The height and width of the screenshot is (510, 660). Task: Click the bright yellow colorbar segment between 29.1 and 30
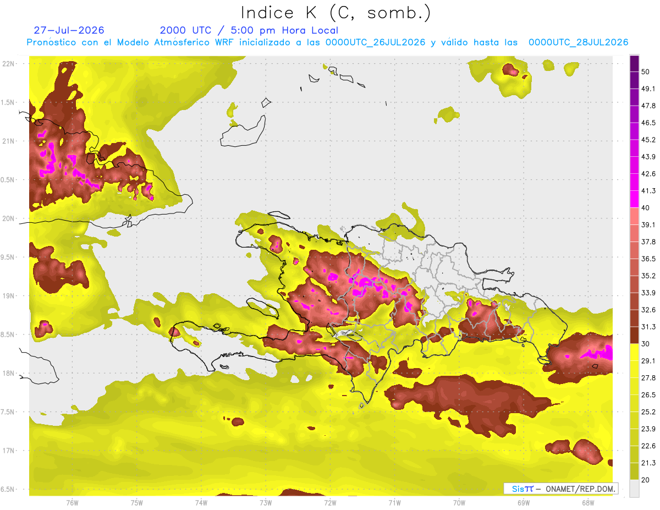coord(634,352)
